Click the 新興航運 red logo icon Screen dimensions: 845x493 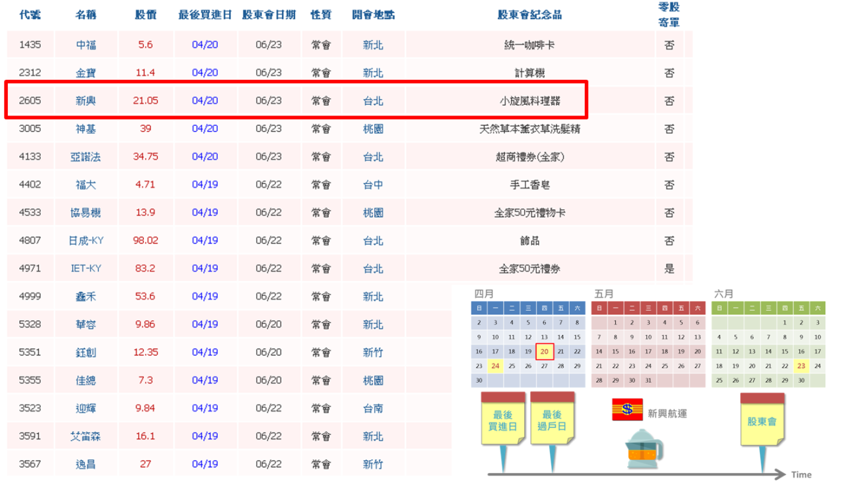click(626, 410)
